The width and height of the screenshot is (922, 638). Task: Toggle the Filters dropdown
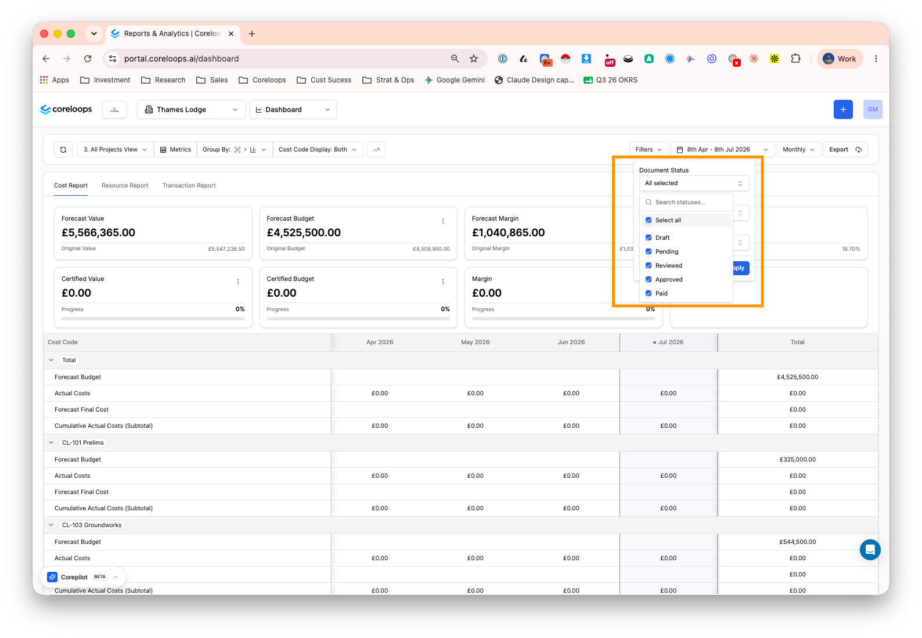tap(649, 150)
